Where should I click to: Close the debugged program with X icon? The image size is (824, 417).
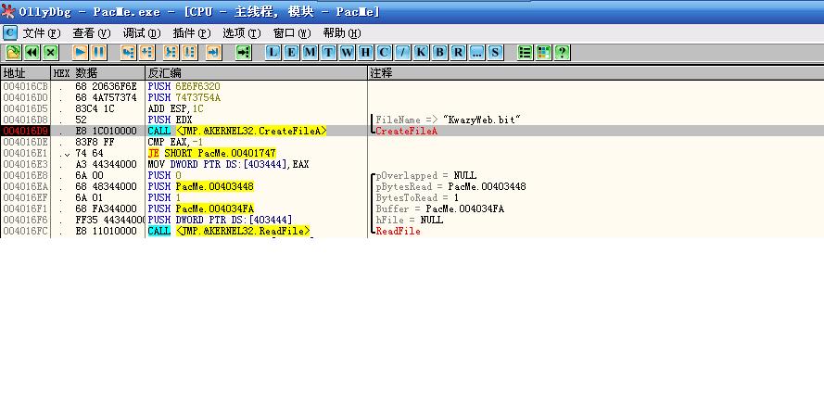click(x=50, y=52)
